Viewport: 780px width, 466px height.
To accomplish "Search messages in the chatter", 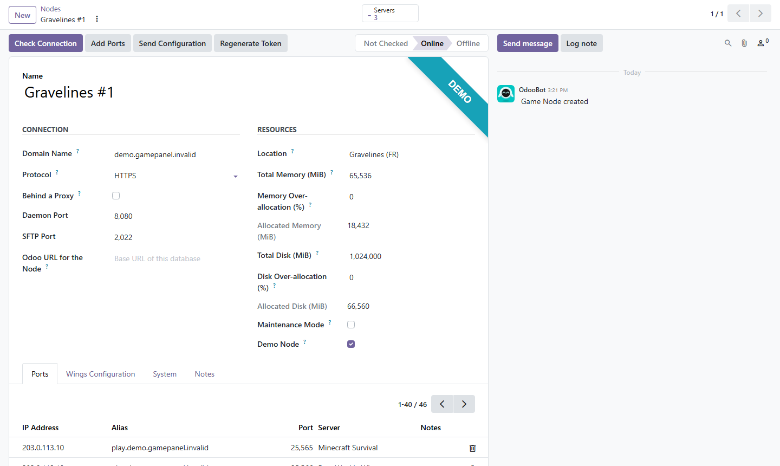I will click(x=728, y=43).
